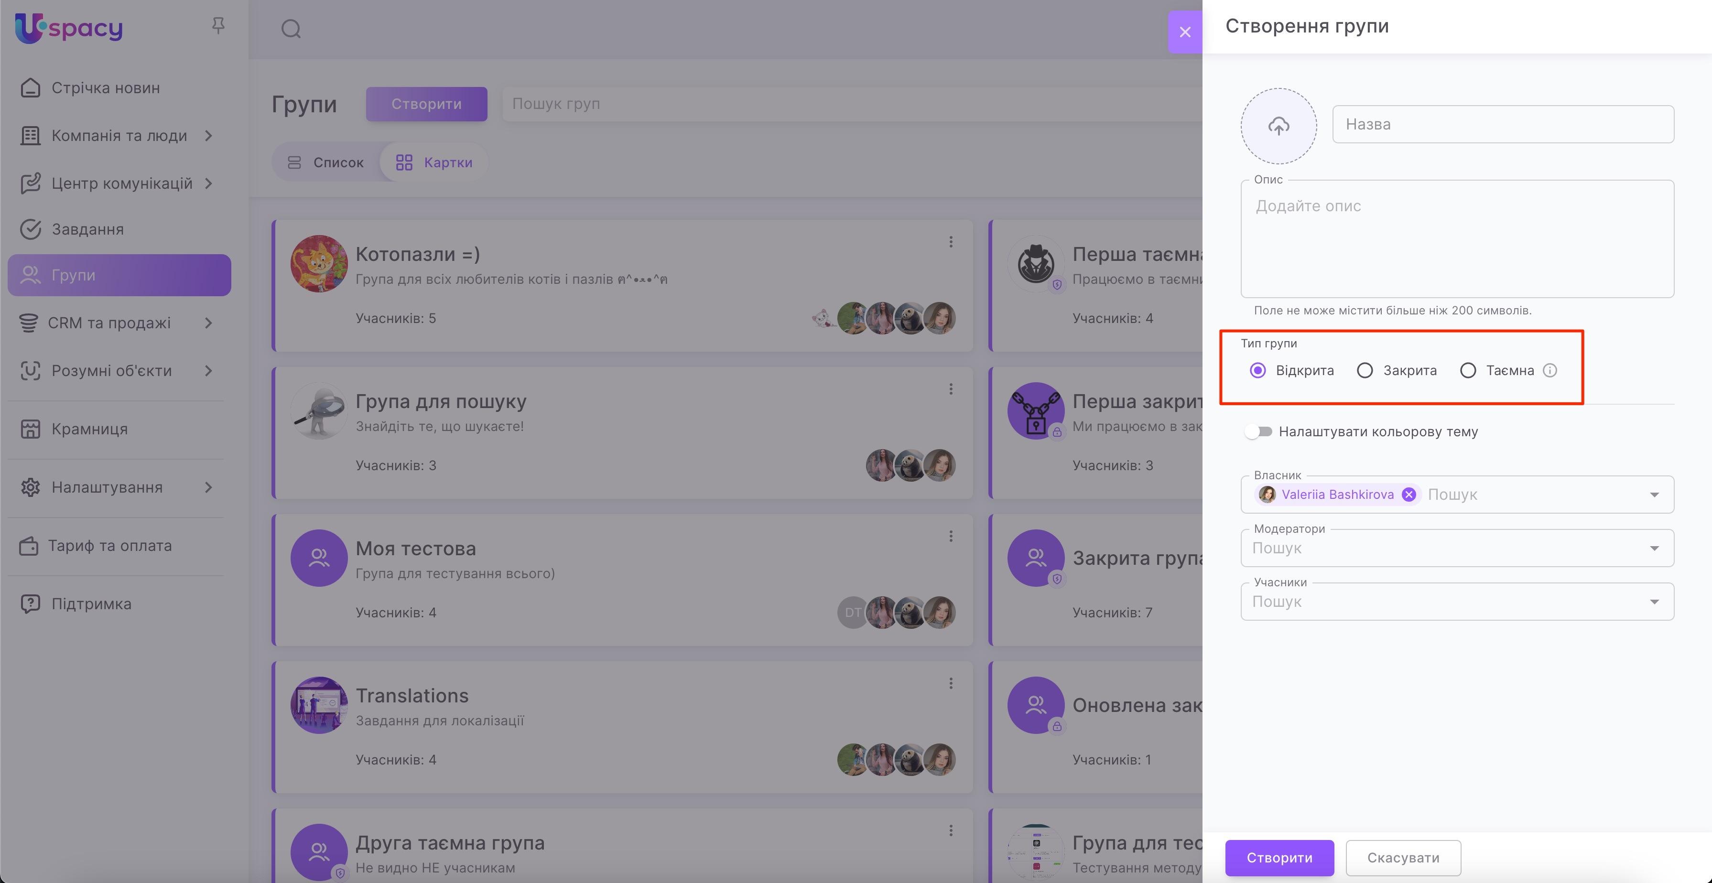Viewport: 1712px width, 883px height.
Task: Switch to the Список view tab
Action: click(325, 163)
